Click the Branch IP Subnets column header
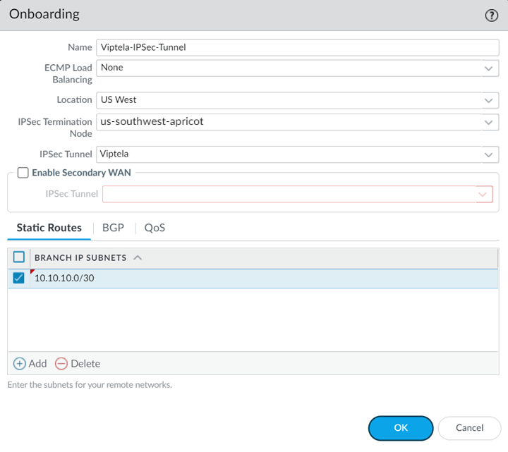 pos(80,258)
